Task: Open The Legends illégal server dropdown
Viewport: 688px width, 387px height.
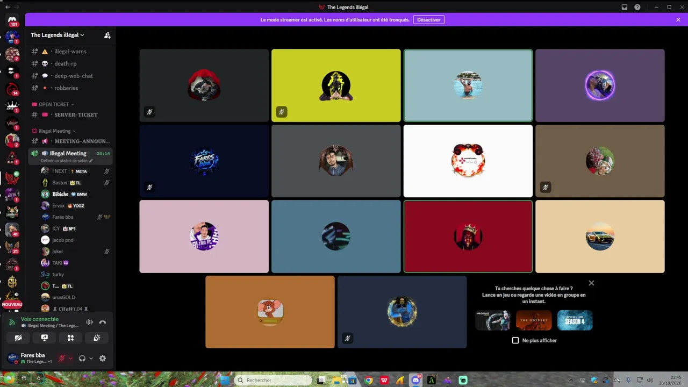Action: [x=58, y=35]
